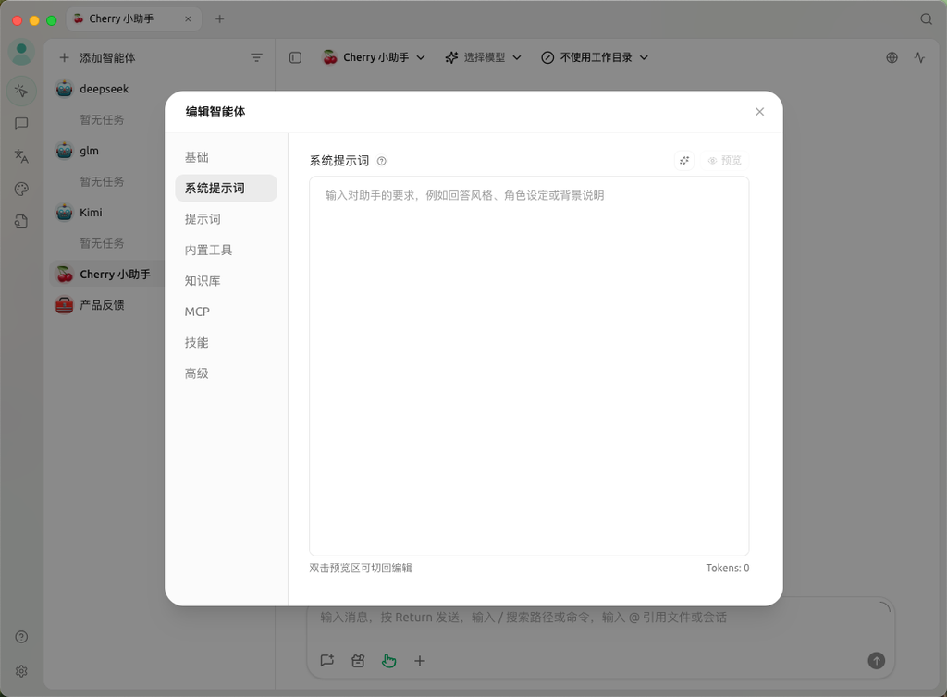Toggle the sidebar panel icon
The width and height of the screenshot is (947, 697).
pyautogui.click(x=295, y=57)
